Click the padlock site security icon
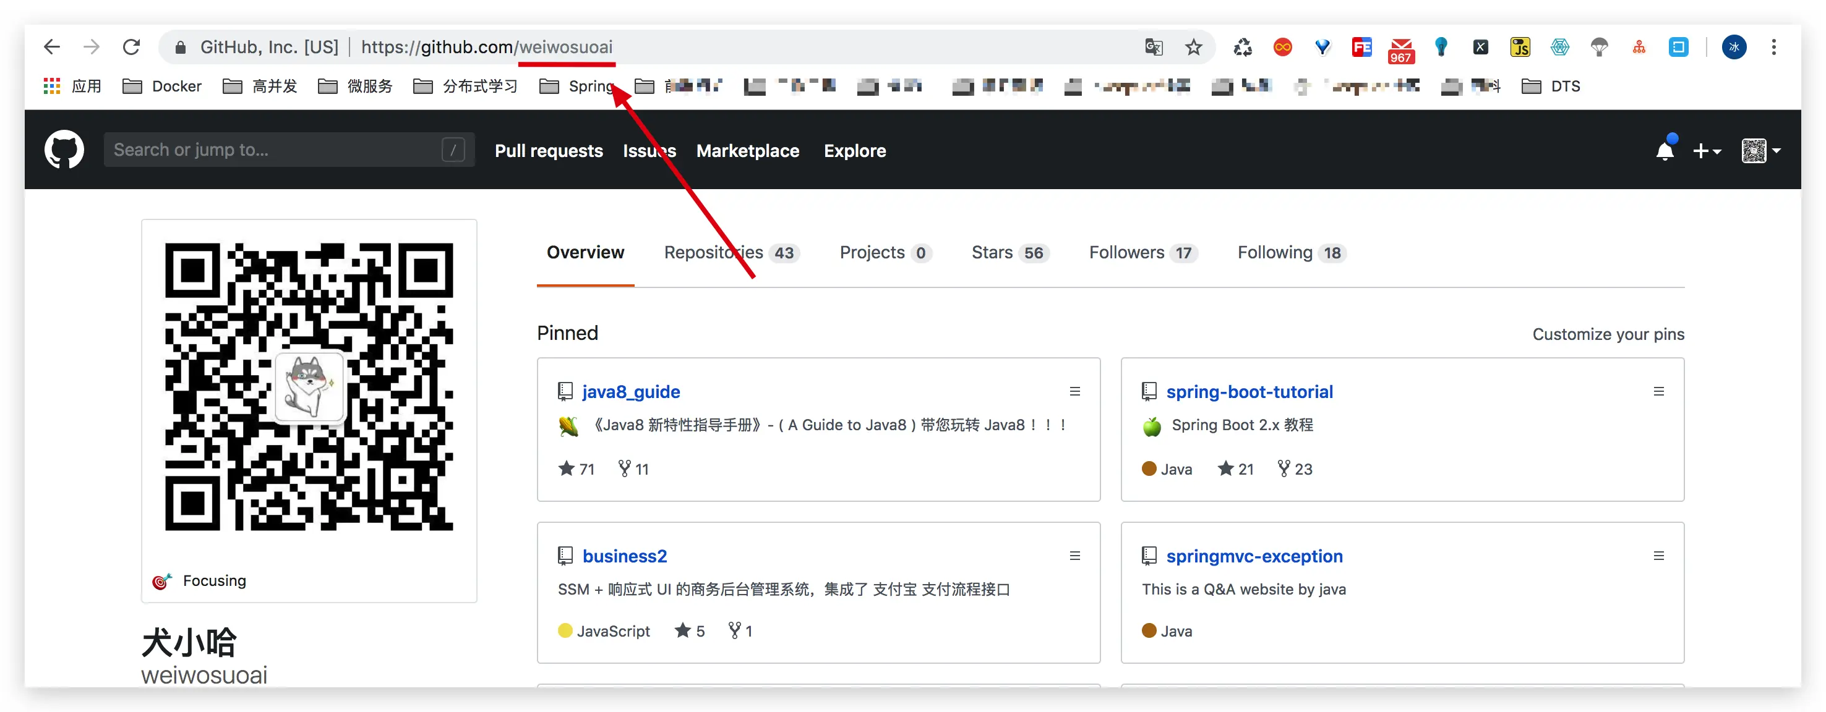 coord(180,48)
